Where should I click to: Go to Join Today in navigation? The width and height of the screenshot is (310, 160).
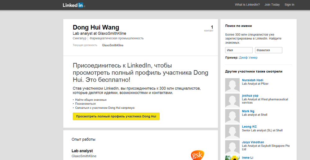click(x=272, y=5)
